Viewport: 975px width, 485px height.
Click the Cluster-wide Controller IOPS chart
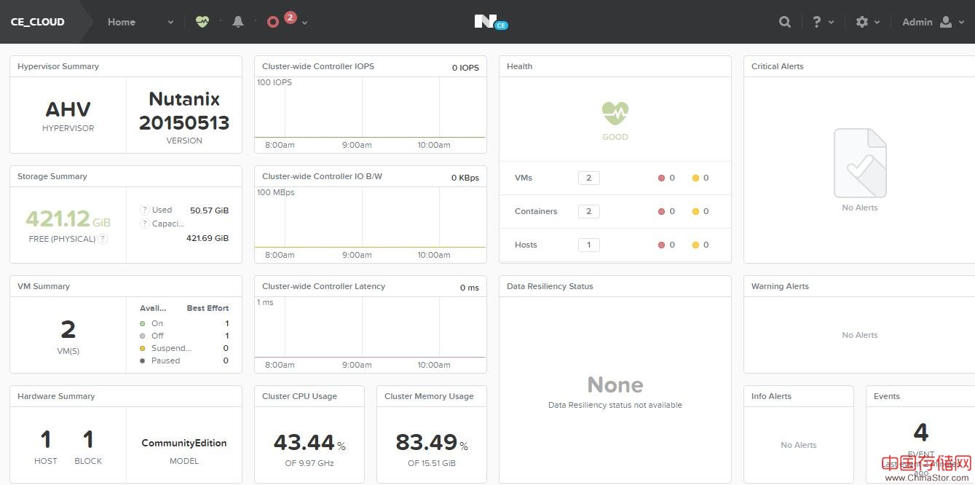tap(370, 109)
